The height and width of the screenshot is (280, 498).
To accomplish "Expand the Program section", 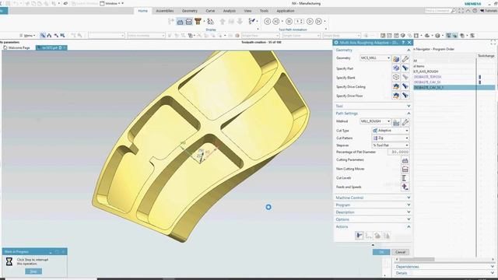I will click(x=409, y=205).
